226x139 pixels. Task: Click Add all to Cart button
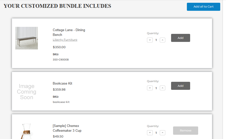203,7
